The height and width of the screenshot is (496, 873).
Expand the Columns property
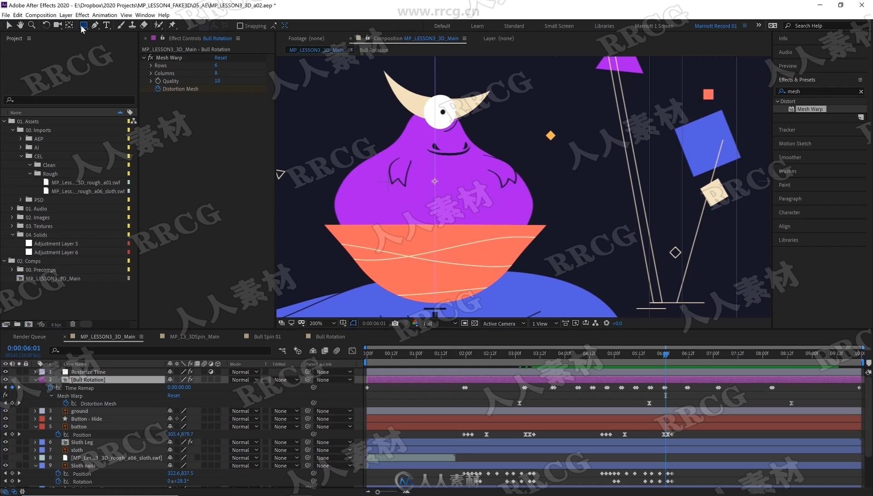(x=151, y=73)
